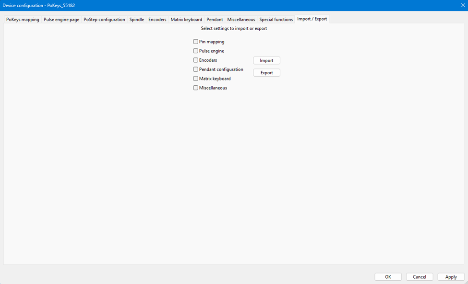Switch to PoKeys mapping tab
Screen dimensions: 468x284
[23, 20]
